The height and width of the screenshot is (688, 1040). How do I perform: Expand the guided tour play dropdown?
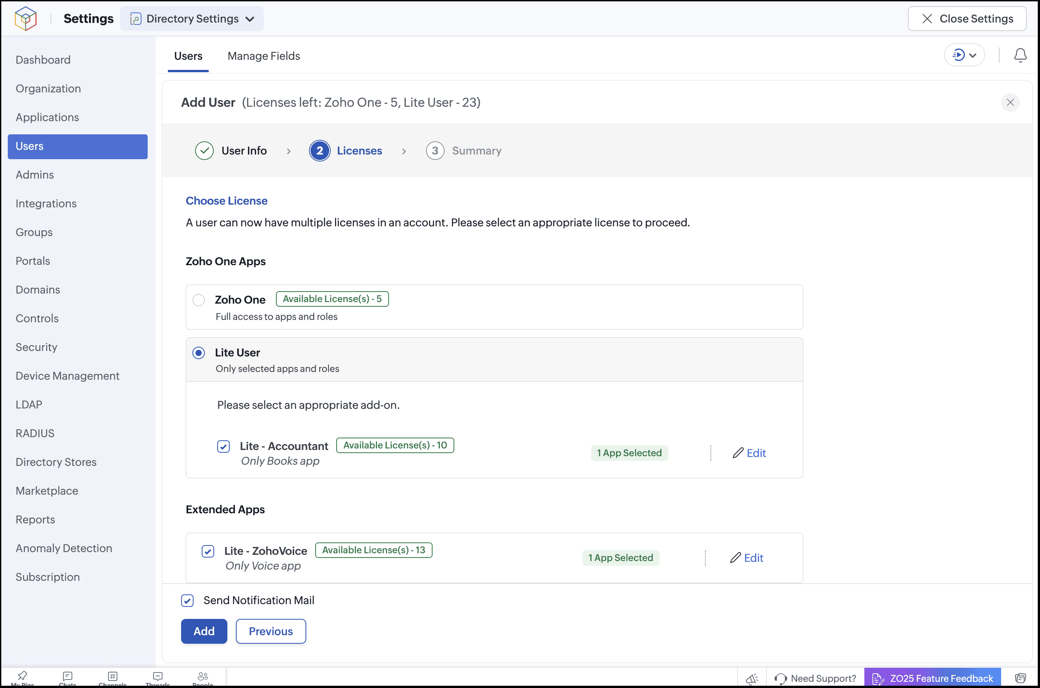[964, 55]
